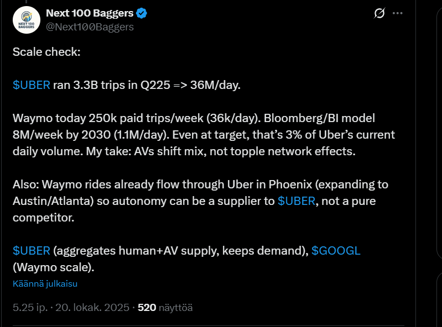The height and width of the screenshot is (327, 442).
Task: Click the Grok icon on the post
Action: tap(379, 14)
